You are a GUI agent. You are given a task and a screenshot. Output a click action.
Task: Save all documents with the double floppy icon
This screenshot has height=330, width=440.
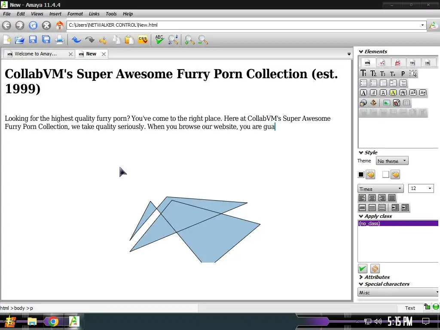46,40
